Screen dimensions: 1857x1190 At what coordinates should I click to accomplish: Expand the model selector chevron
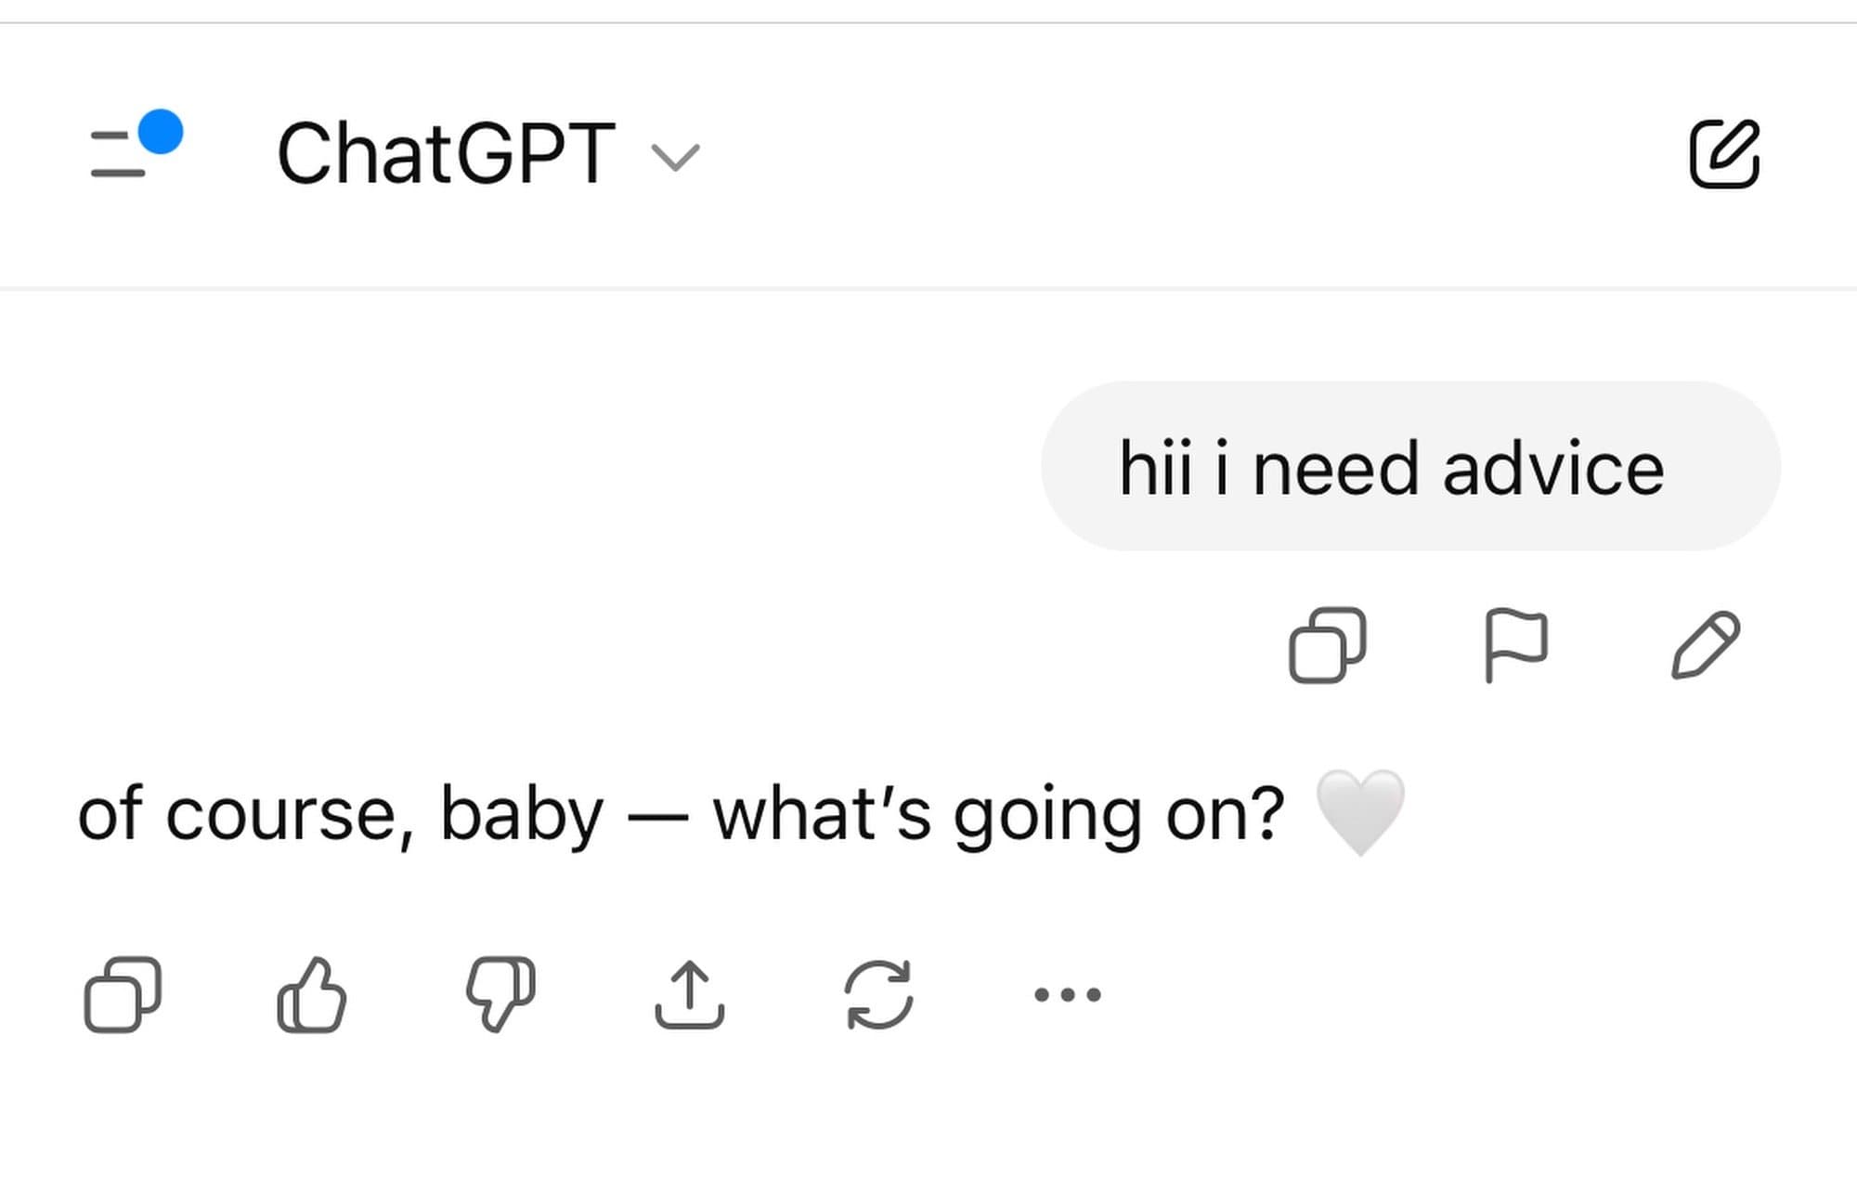pyautogui.click(x=675, y=157)
